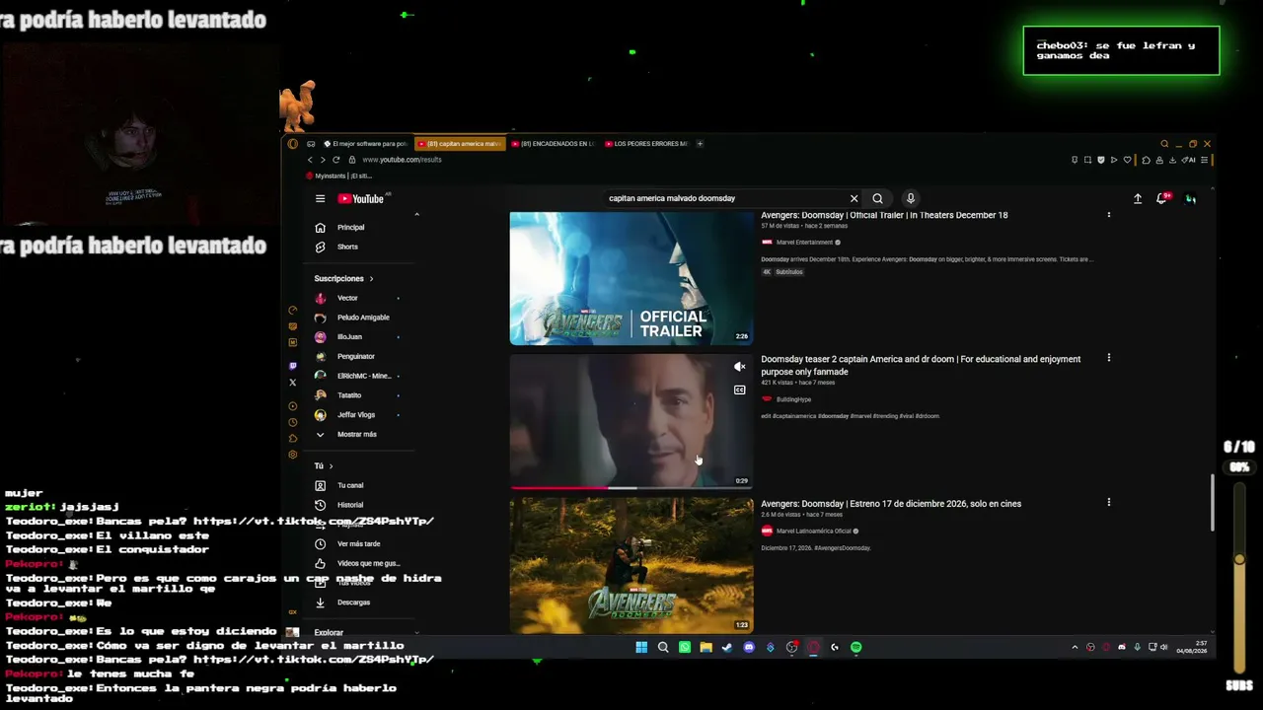Open Vector subscription channel
Viewport: 1263px width, 710px height.
click(347, 298)
